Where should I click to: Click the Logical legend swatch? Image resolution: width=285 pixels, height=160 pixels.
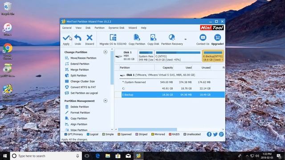click(x=88, y=134)
